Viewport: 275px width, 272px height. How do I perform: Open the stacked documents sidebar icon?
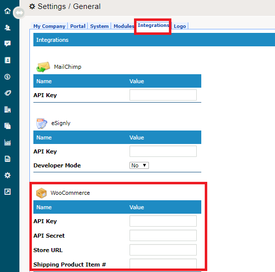click(7, 126)
